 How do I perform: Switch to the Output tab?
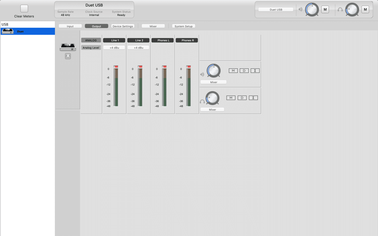96,26
